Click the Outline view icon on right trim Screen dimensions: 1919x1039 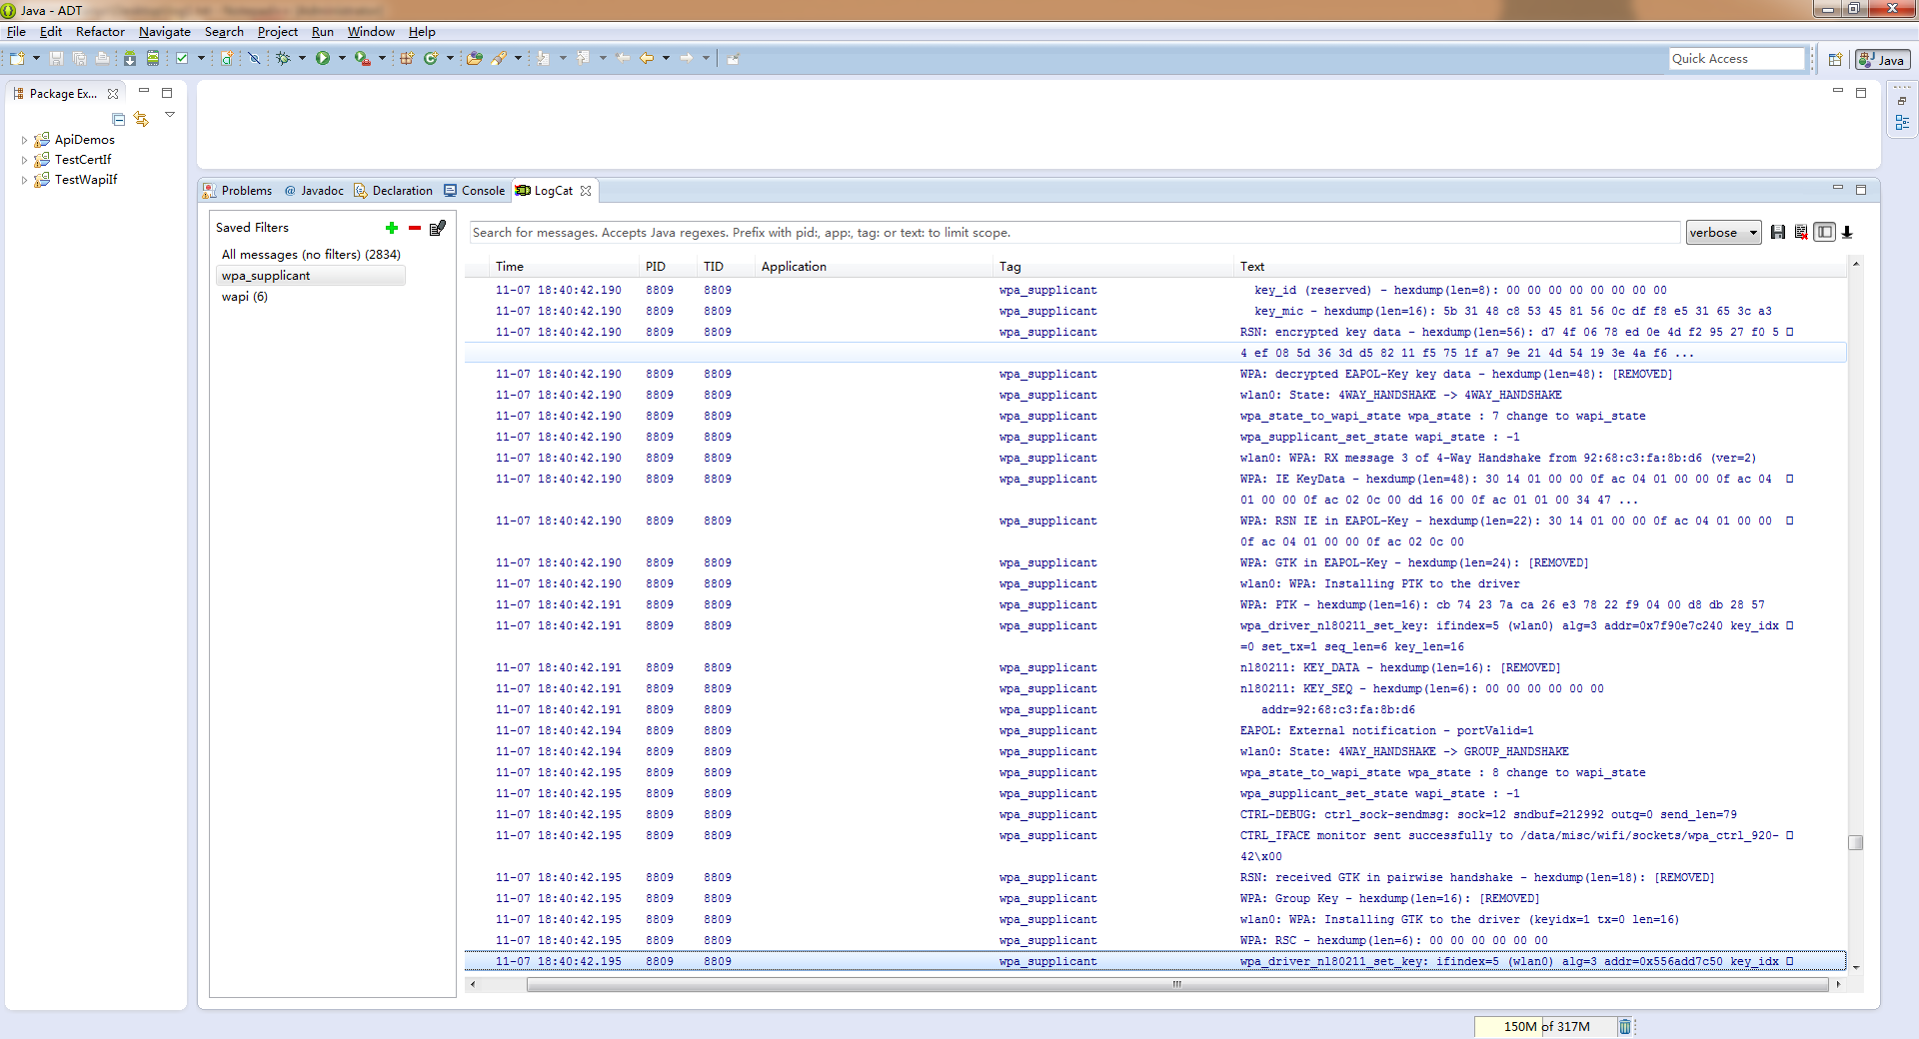pos(1902,123)
